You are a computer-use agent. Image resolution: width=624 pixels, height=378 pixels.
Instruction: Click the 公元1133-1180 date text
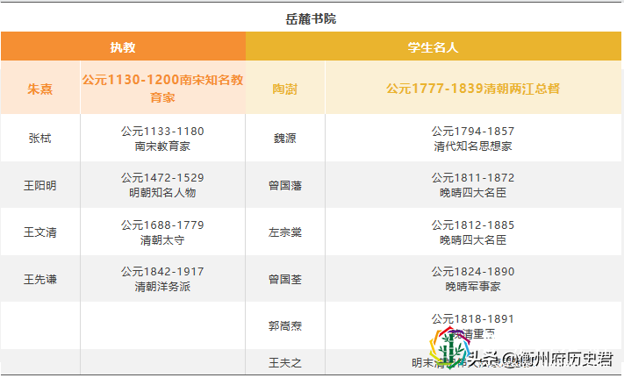click(162, 131)
